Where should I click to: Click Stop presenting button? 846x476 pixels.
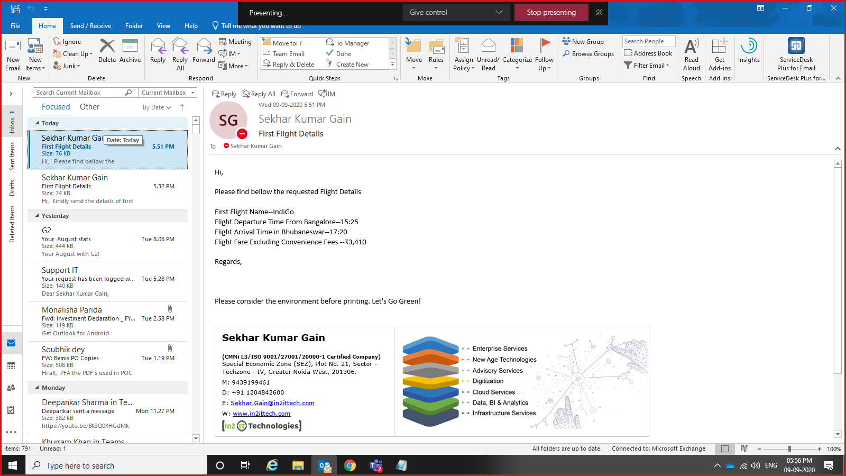pos(551,12)
